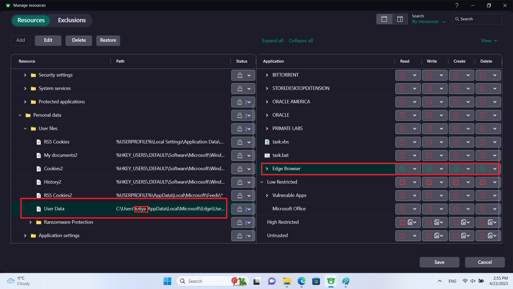
Task: Click Edge Browser's green Read permission checkmark
Action: tap(402, 169)
